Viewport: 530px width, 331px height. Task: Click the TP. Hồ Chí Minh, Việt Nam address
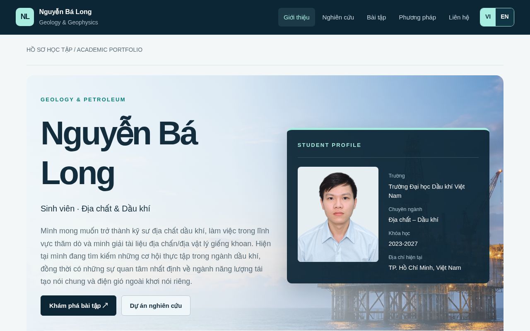pyautogui.click(x=424, y=267)
